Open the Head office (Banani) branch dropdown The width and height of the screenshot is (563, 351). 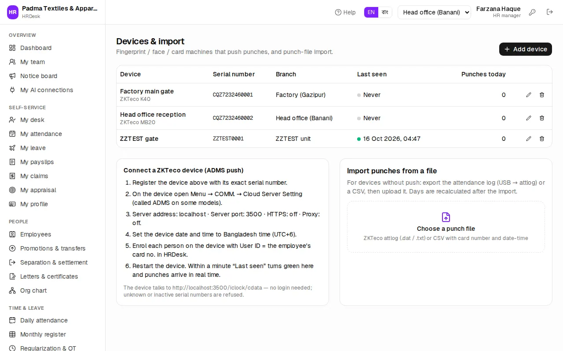pyautogui.click(x=434, y=12)
